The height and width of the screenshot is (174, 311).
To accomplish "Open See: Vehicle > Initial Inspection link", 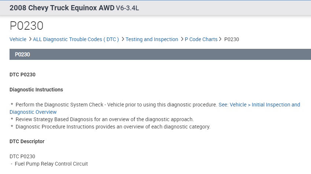I will (x=259, y=105).
